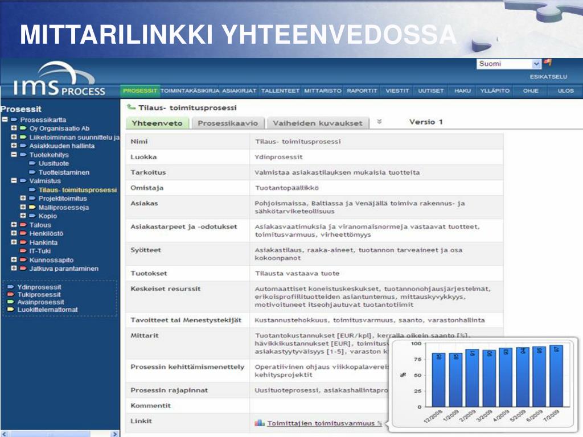Click the Avainprosessit legend entry
This screenshot has width=583, height=437.
[x=40, y=302]
